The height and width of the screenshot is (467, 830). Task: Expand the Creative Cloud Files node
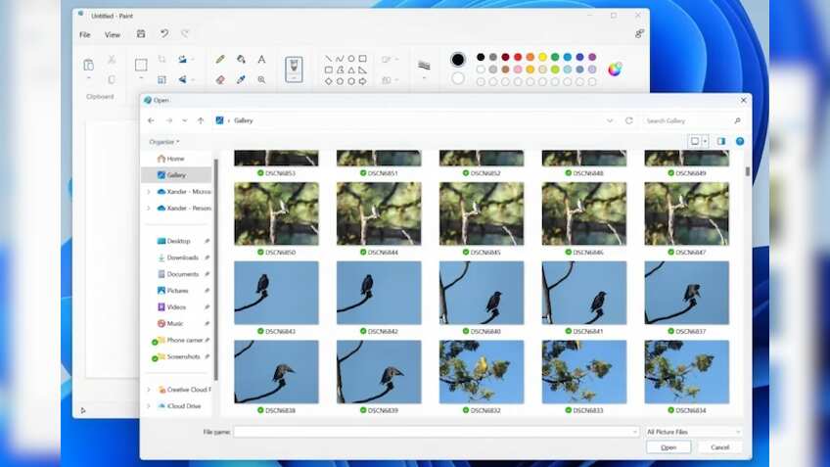coord(149,390)
